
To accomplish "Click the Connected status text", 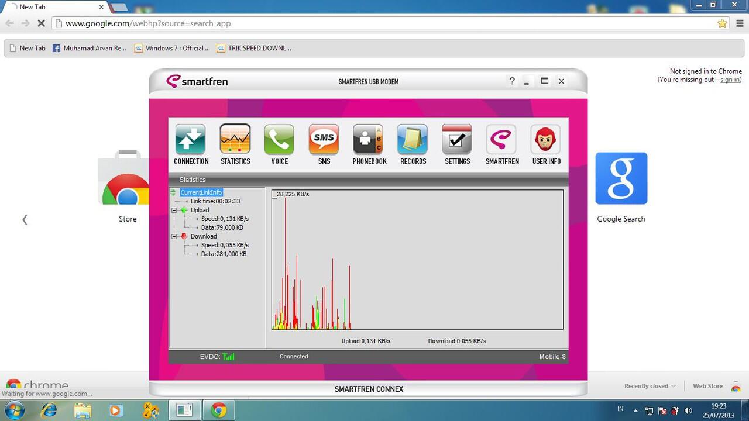I will pos(294,356).
